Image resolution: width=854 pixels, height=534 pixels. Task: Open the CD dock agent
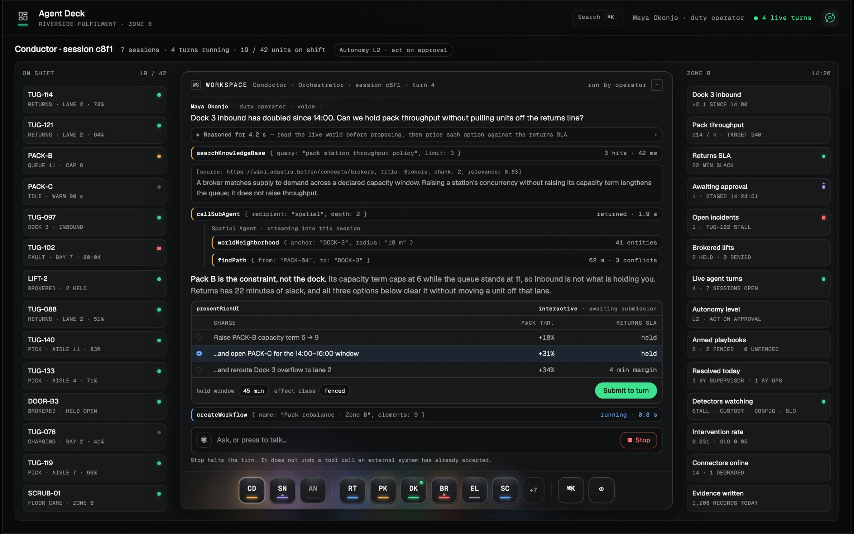pyautogui.click(x=251, y=490)
